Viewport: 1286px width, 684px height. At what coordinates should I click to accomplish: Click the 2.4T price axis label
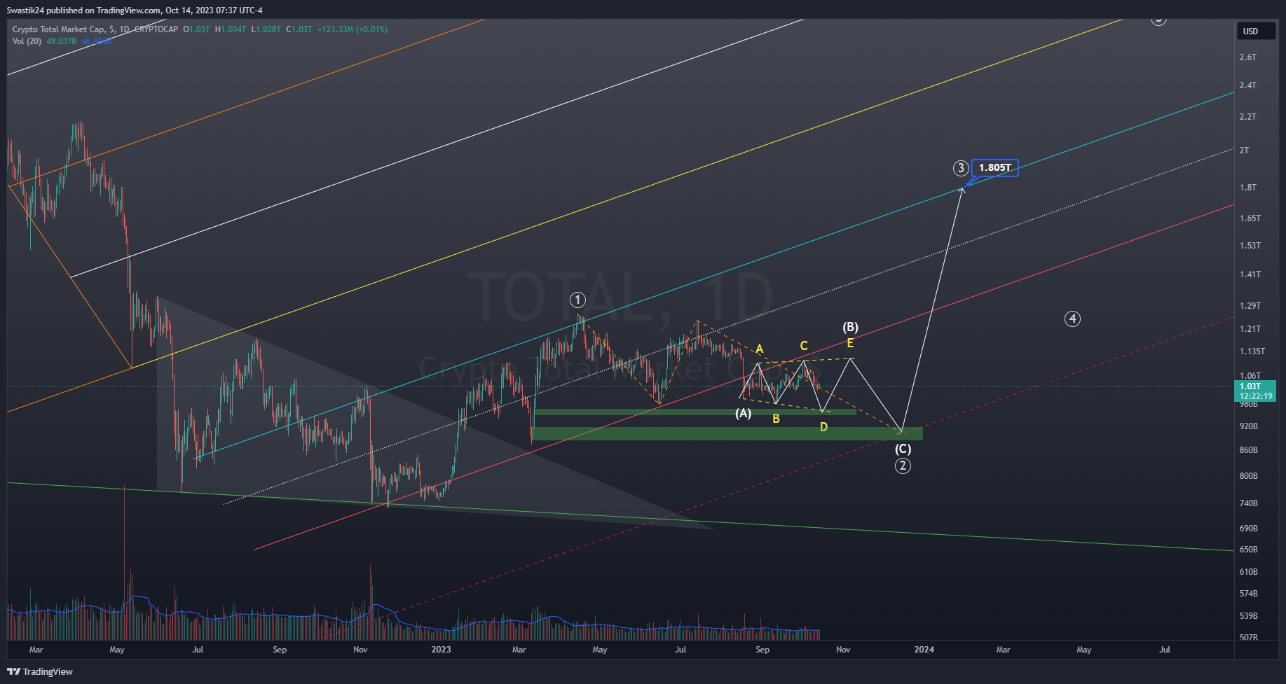coord(1247,85)
